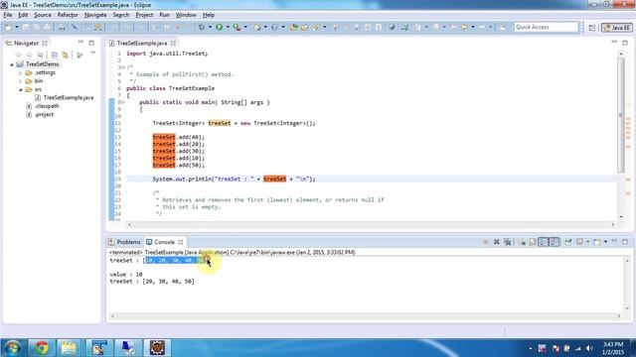
Task: Switch to the Problems tab
Action: point(125,242)
